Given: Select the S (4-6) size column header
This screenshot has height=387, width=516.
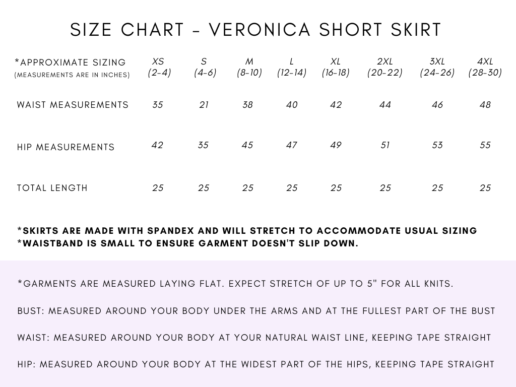Looking at the screenshot, I should click(x=204, y=67).
